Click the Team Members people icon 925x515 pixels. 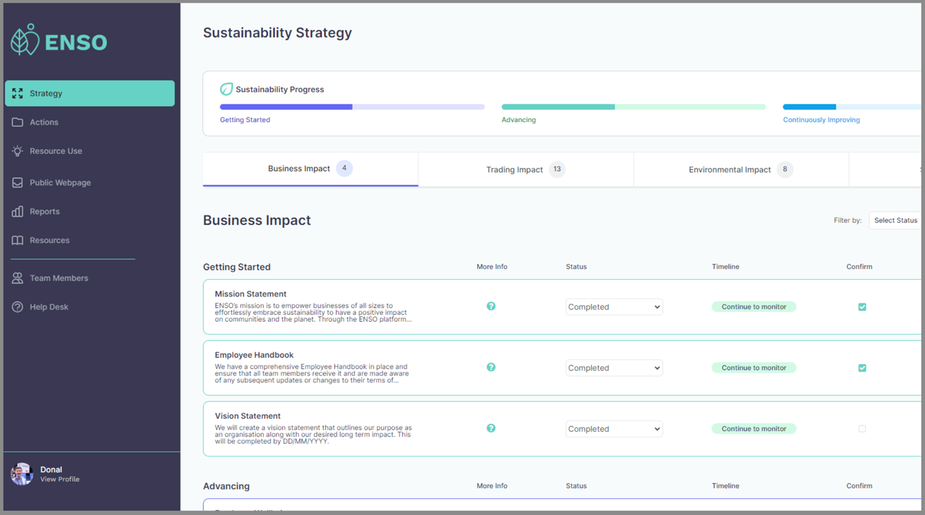[18, 278]
